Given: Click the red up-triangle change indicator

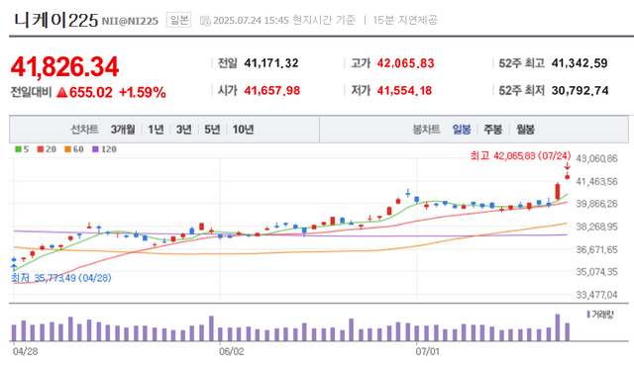Looking at the screenshot, I should point(61,92).
